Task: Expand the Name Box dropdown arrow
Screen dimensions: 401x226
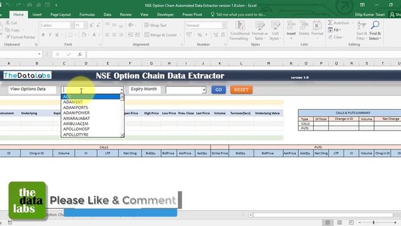Action: [x=39, y=54]
